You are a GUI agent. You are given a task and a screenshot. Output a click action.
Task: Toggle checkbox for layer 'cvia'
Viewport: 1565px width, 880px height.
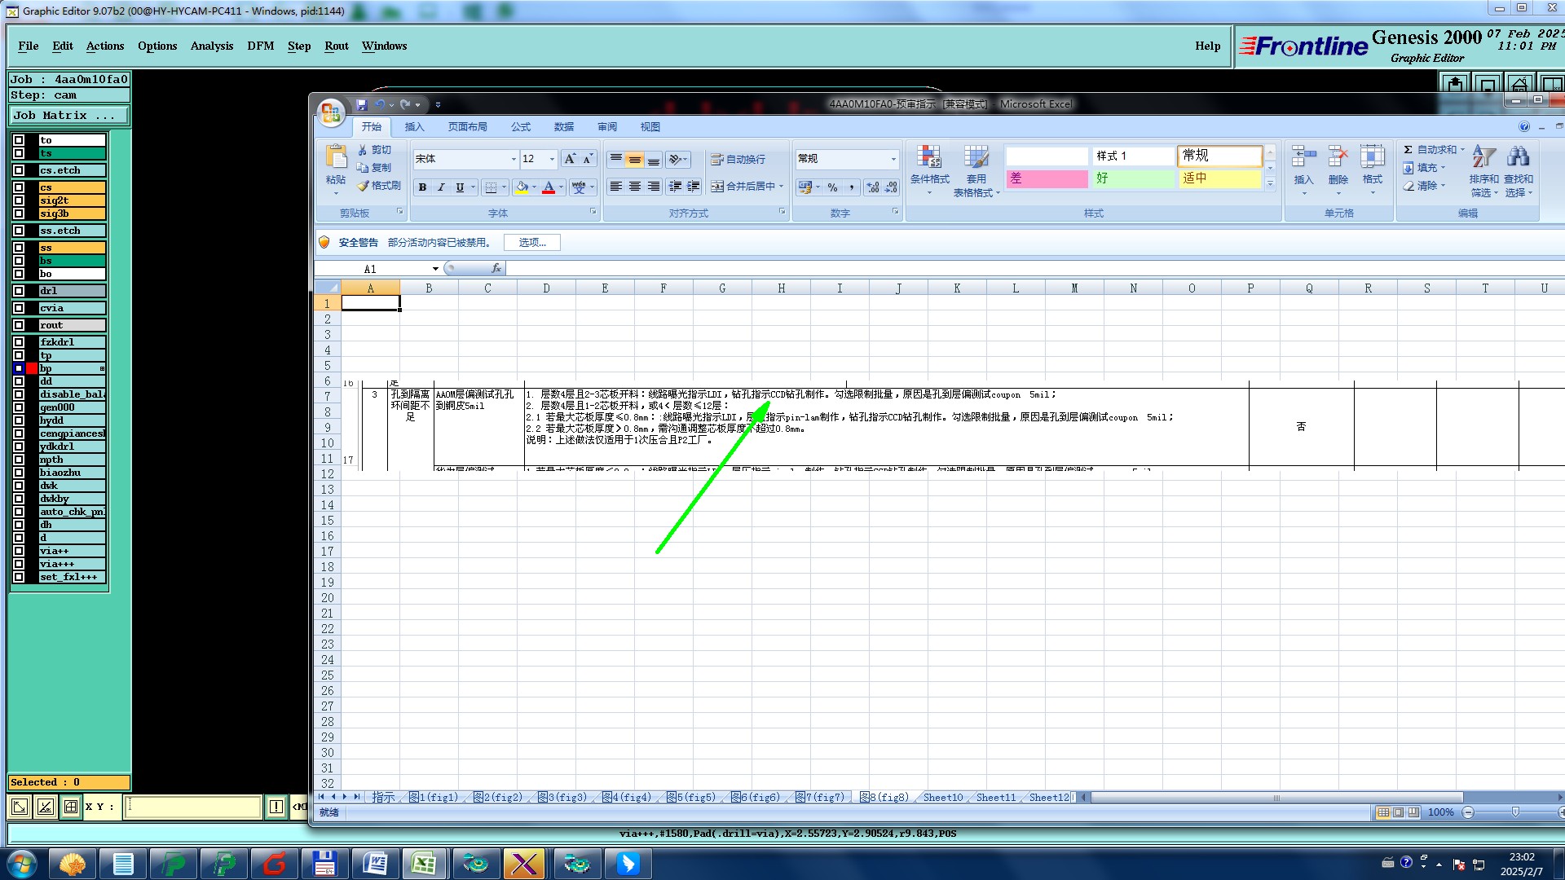pyautogui.click(x=19, y=308)
